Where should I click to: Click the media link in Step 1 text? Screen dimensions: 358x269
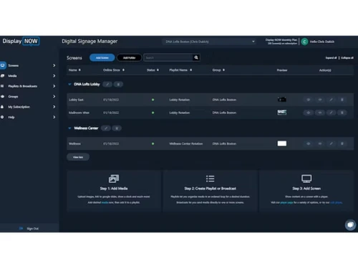point(105,202)
